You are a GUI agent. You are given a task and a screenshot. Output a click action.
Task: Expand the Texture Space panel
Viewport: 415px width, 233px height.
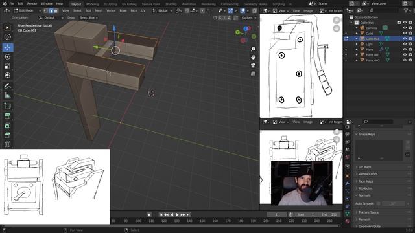368,212
